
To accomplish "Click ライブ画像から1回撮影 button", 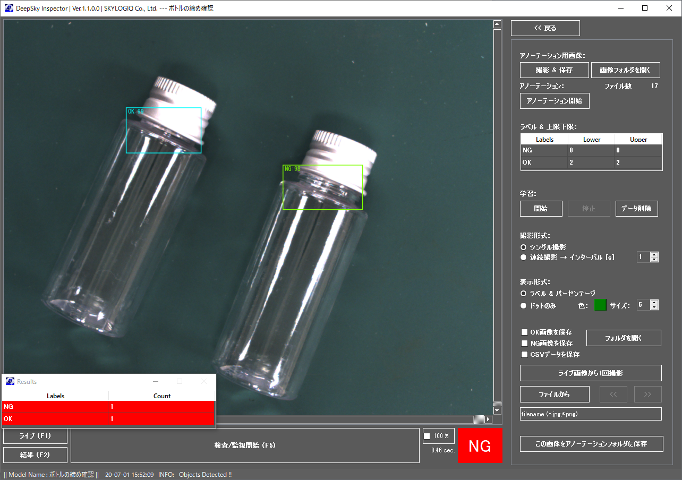I will pyautogui.click(x=591, y=373).
